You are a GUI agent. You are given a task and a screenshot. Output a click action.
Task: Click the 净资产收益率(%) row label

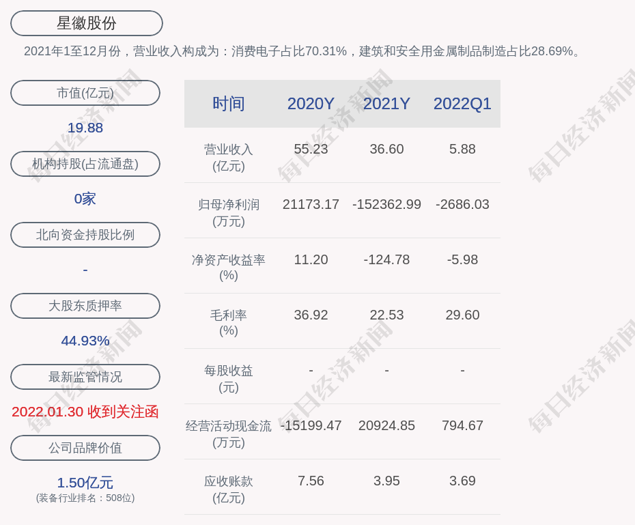click(x=229, y=268)
